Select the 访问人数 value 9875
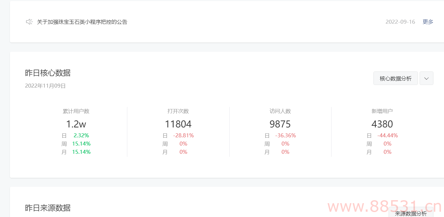 pyautogui.click(x=280, y=124)
